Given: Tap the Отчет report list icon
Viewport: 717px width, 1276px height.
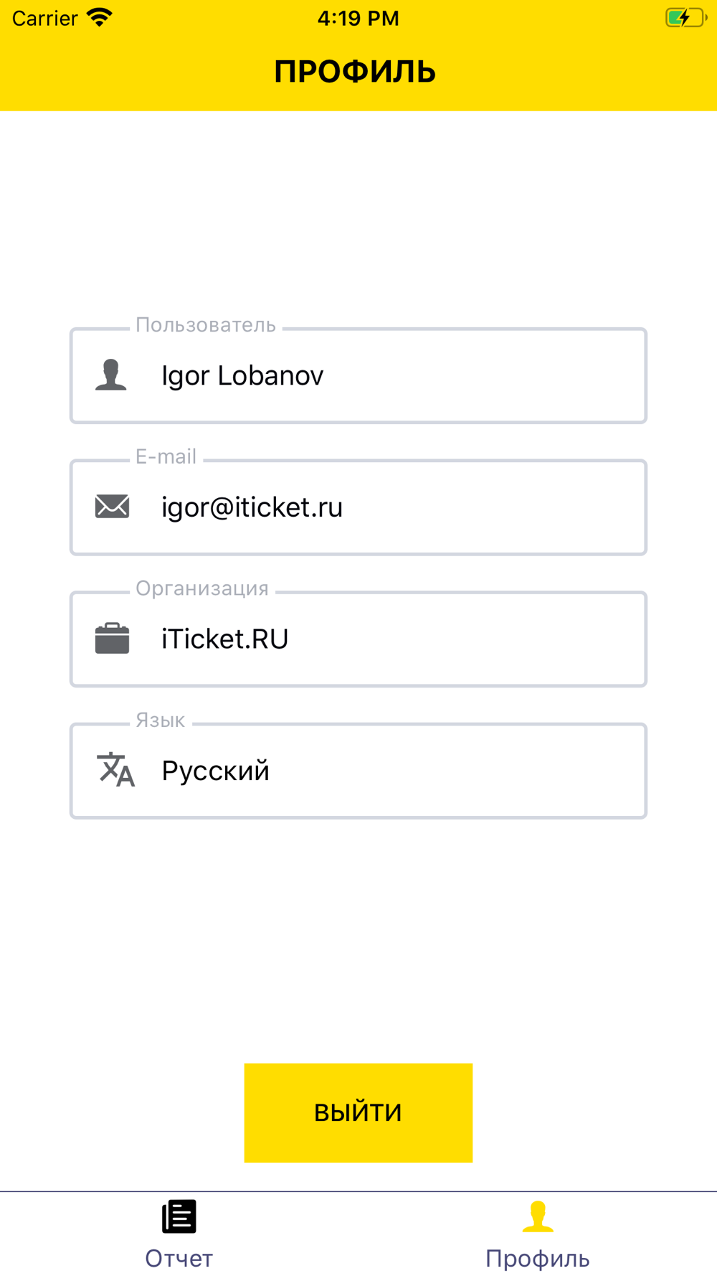Looking at the screenshot, I should click(x=179, y=1216).
